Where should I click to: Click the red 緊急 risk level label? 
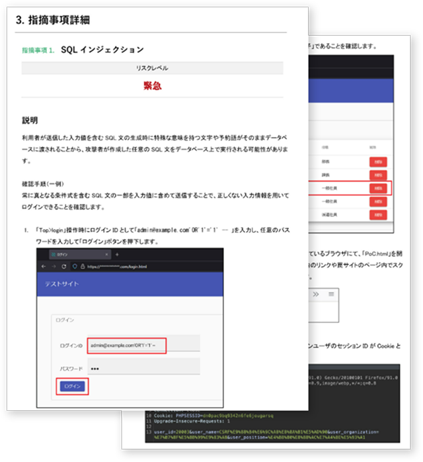[x=152, y=85]
